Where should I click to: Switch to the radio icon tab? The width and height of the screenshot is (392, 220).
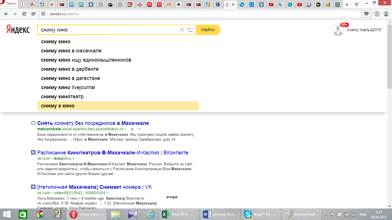click(110, 5)
